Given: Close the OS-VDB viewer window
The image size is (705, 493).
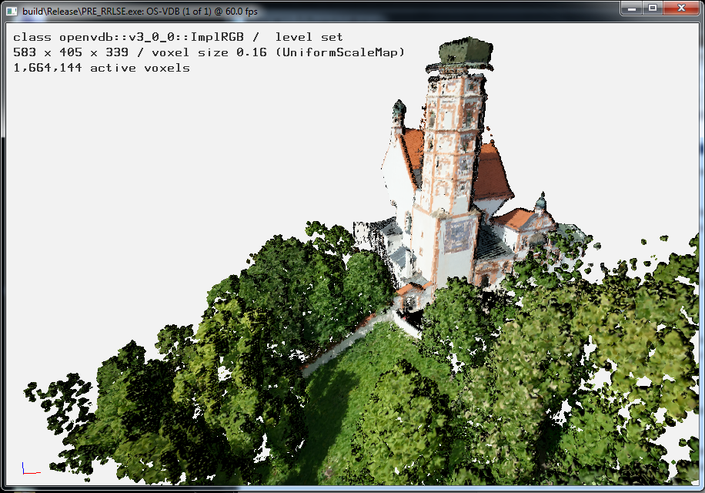Looking at the screenshot, I should (x=681, y=8).
